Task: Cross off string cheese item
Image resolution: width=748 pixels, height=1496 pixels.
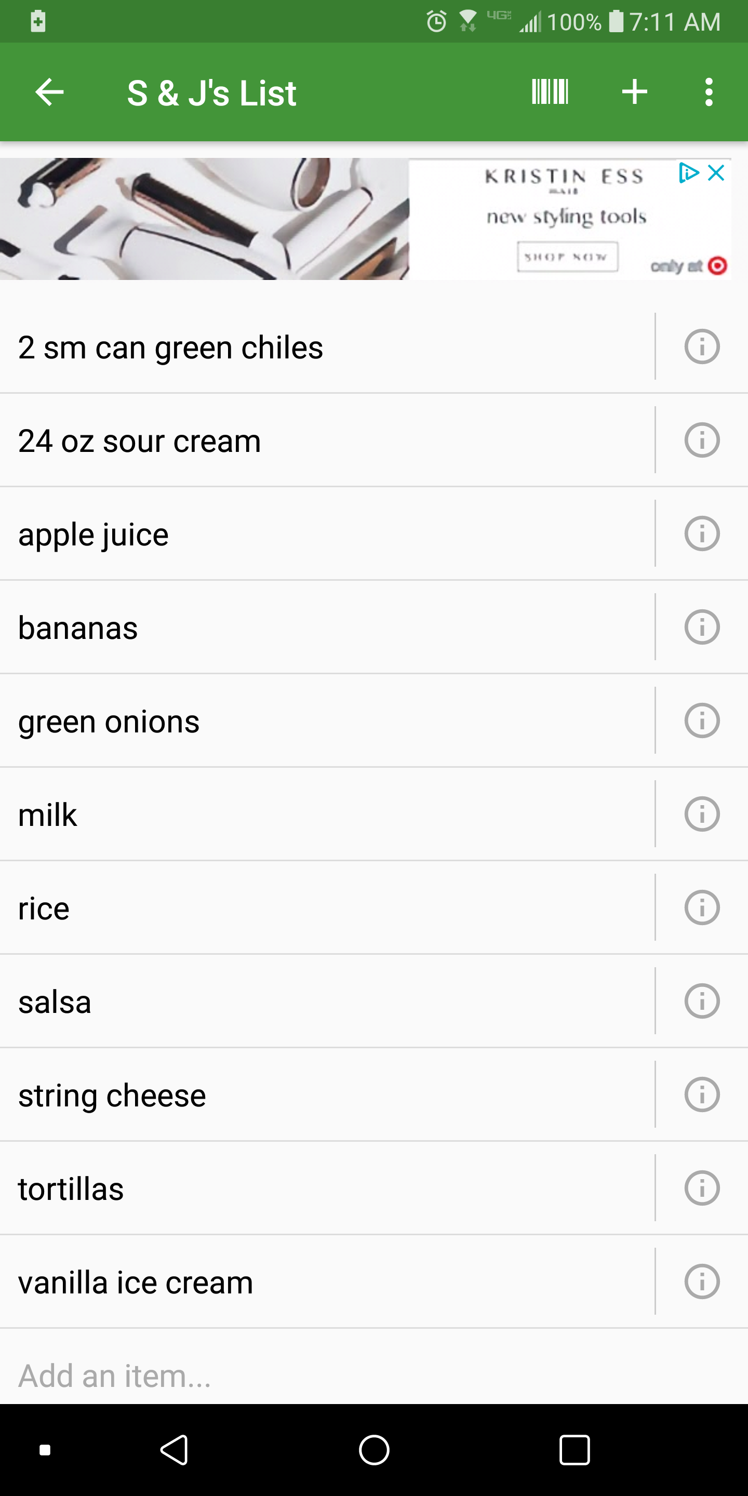Action: point(112,1096)
